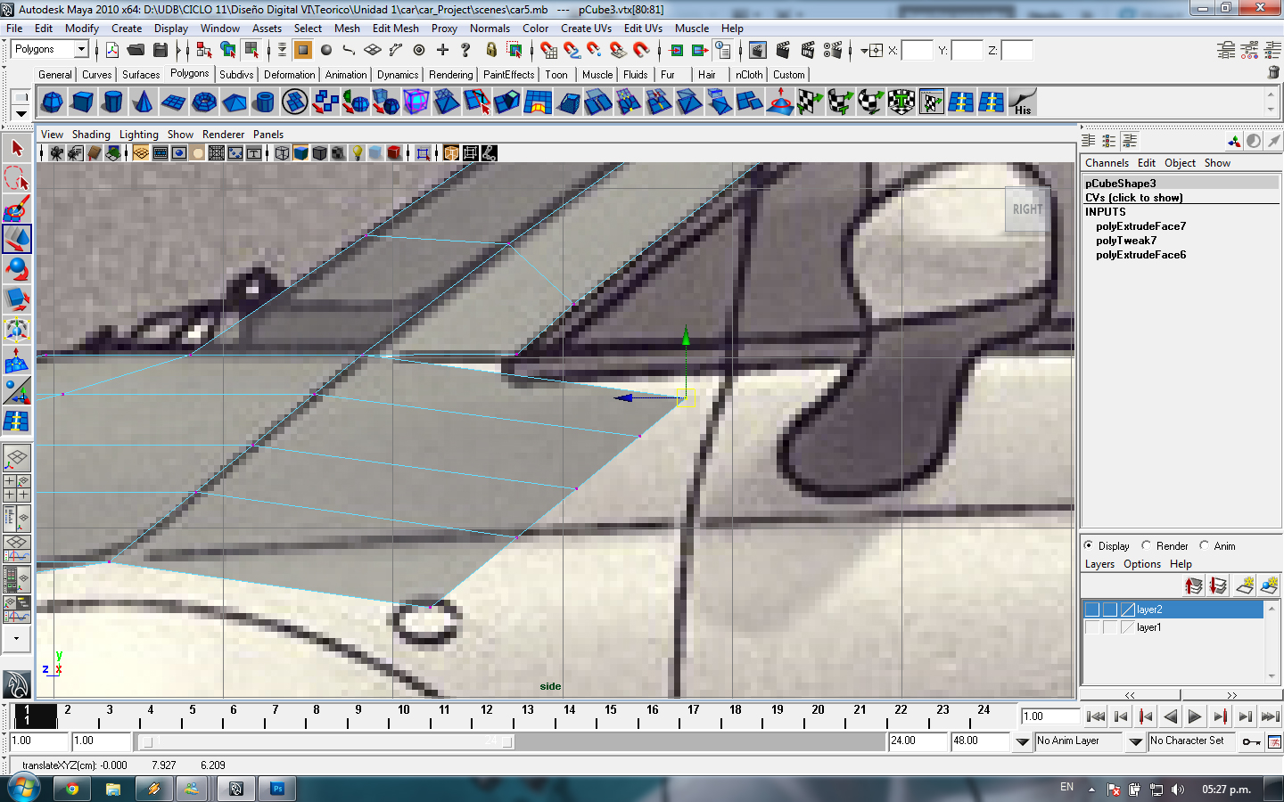Activate the Universal Manipulator tool
Screen dimensions: 1284x802
click(x=17, y=330)
